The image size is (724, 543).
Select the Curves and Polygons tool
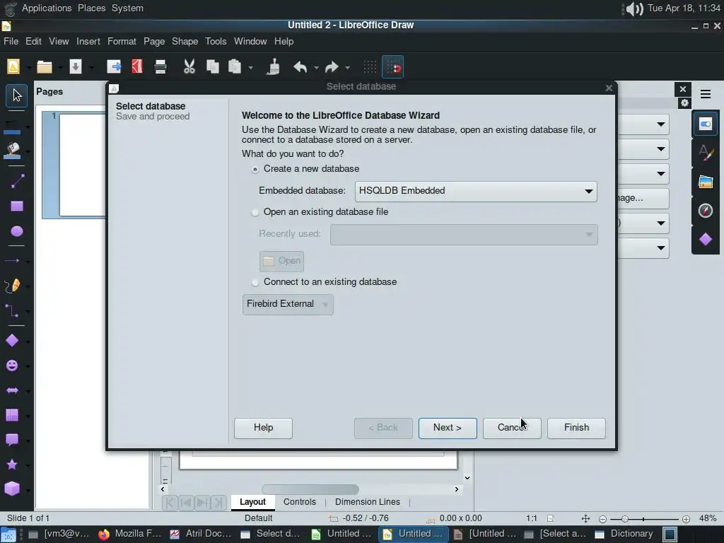pos(13,286)
